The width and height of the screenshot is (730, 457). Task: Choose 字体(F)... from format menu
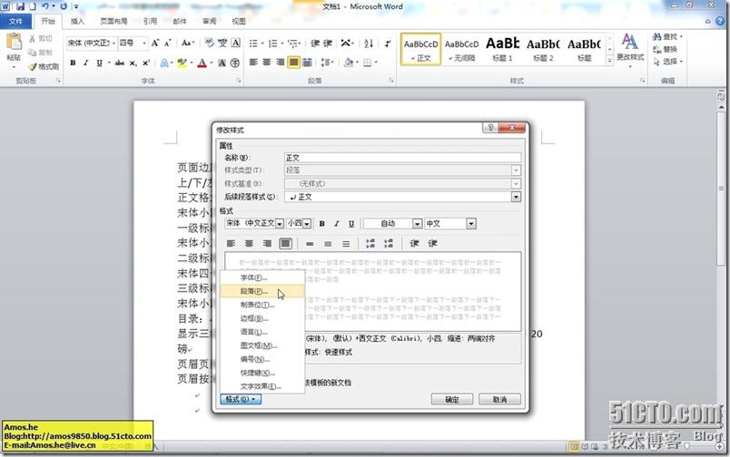(x=262, y=278)
